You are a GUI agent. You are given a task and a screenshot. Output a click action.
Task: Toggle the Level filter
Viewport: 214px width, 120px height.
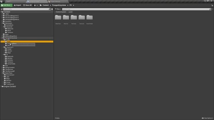71,12
